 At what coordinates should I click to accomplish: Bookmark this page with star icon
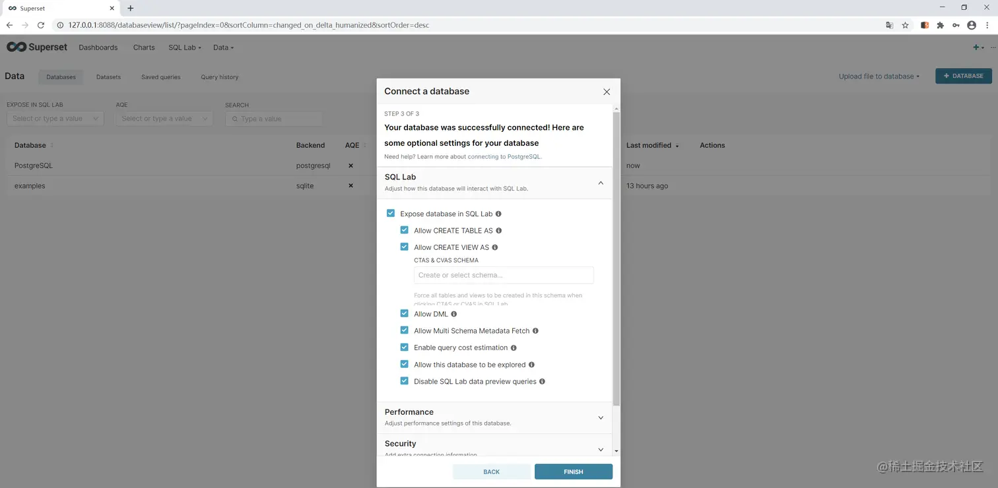906,25
